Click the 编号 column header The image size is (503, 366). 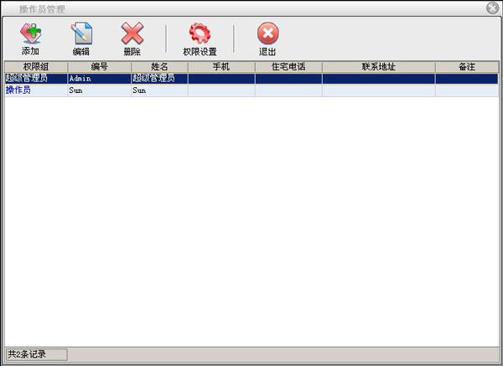click(x=99, y=66)
